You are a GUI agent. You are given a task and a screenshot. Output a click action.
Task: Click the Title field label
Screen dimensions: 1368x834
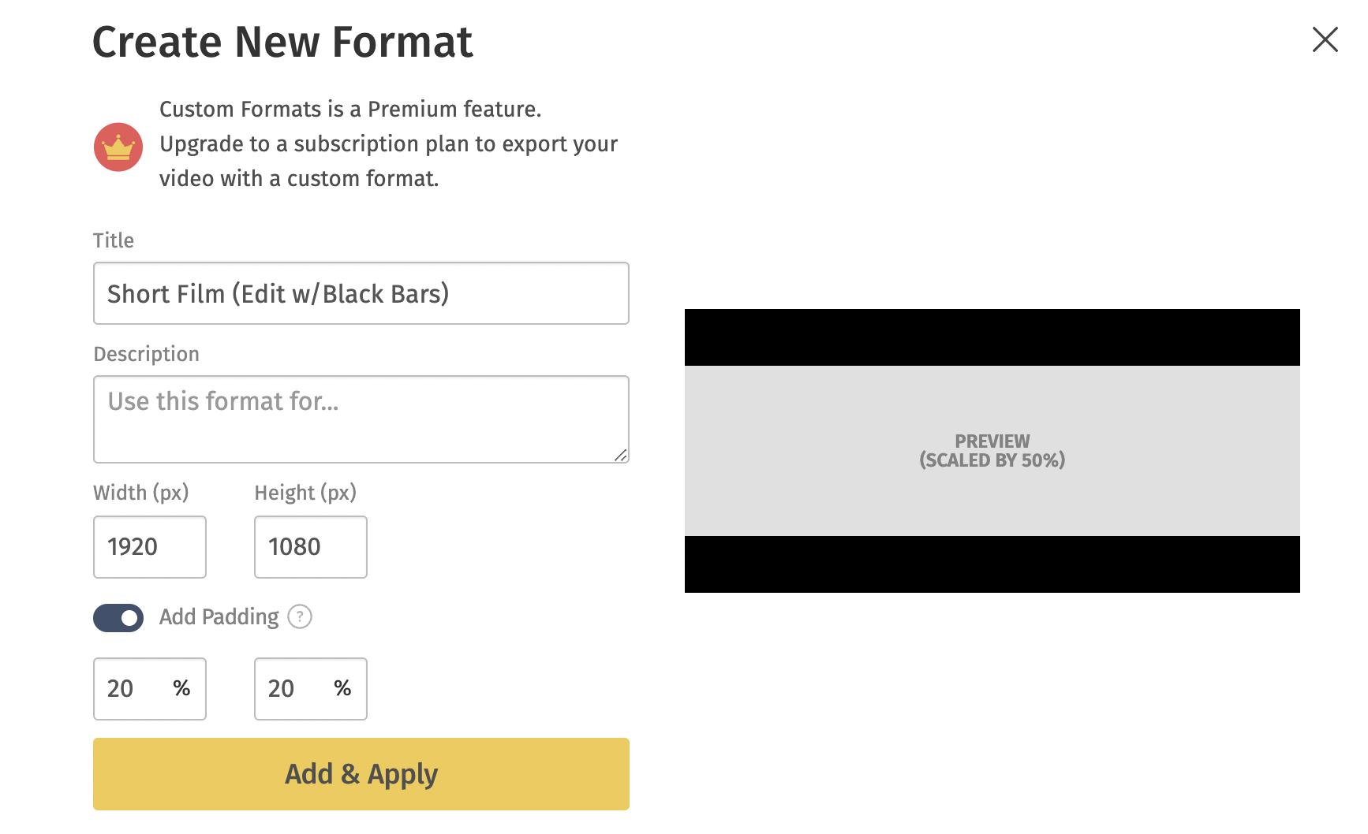pos(114,240)
